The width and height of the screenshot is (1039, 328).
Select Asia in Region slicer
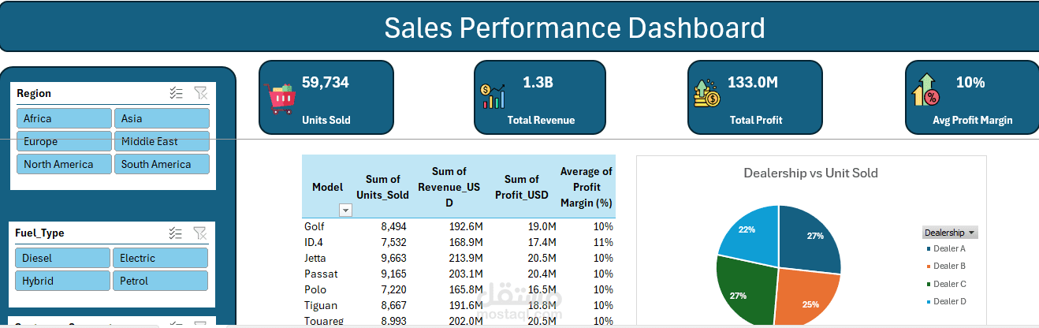162,118
